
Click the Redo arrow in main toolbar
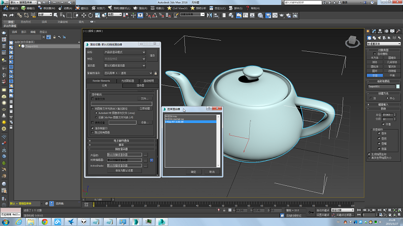tap(12, 15)
